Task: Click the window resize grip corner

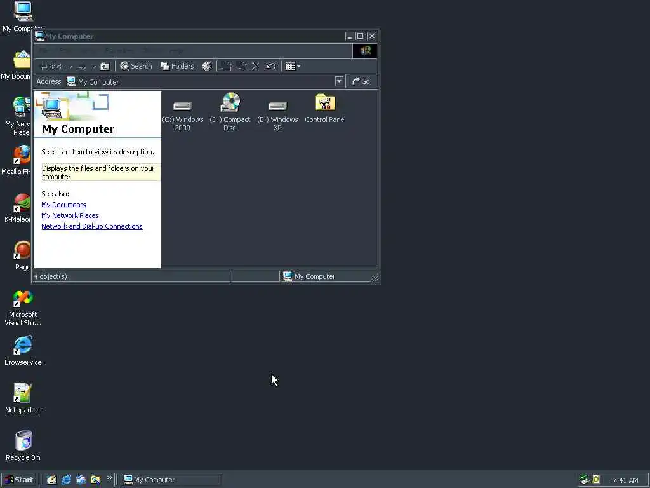Action: pyautogui.click(x=375, y=278)
